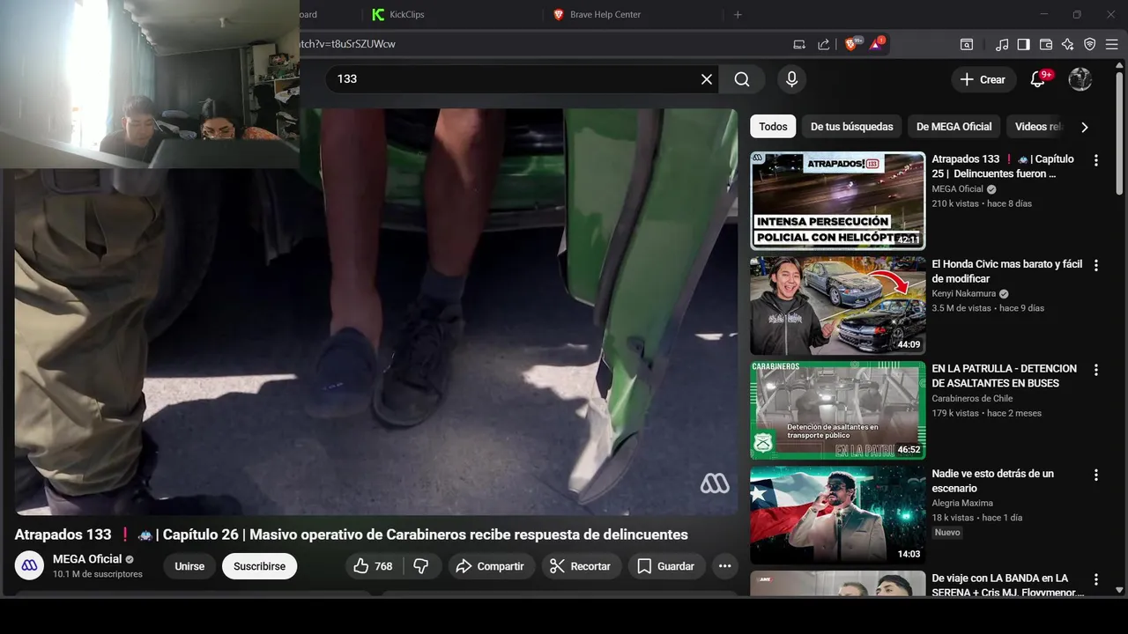The height and width of the screenshot is (634, 1128).
Task: Click the video player area
Action: click(x=376, y=312)
